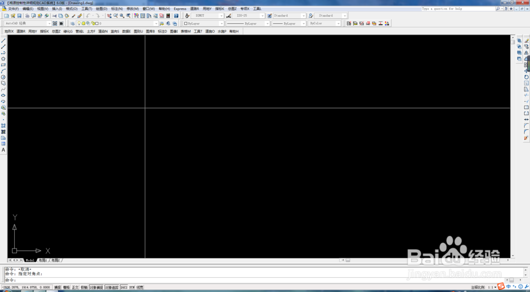Select the Explode modify tool
Viewport: 530px width, 292px height.
[526, 138]
